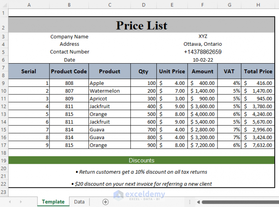This screenshot has height=207, width=279.
Task: Click the Ottawa, Ontario address cell
Action: 203,44
